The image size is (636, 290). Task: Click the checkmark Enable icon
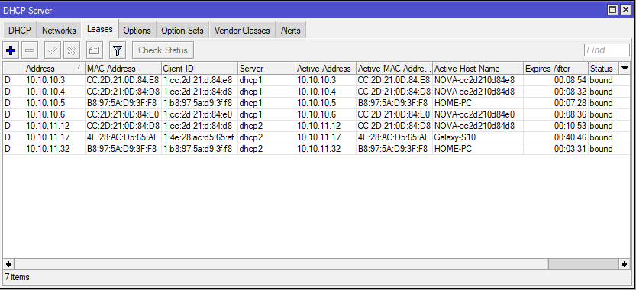point(53,50)
